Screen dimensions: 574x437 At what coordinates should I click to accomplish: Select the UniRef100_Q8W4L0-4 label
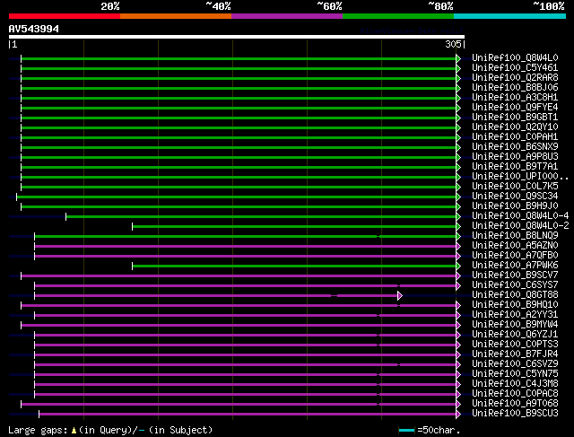point(520,215)
